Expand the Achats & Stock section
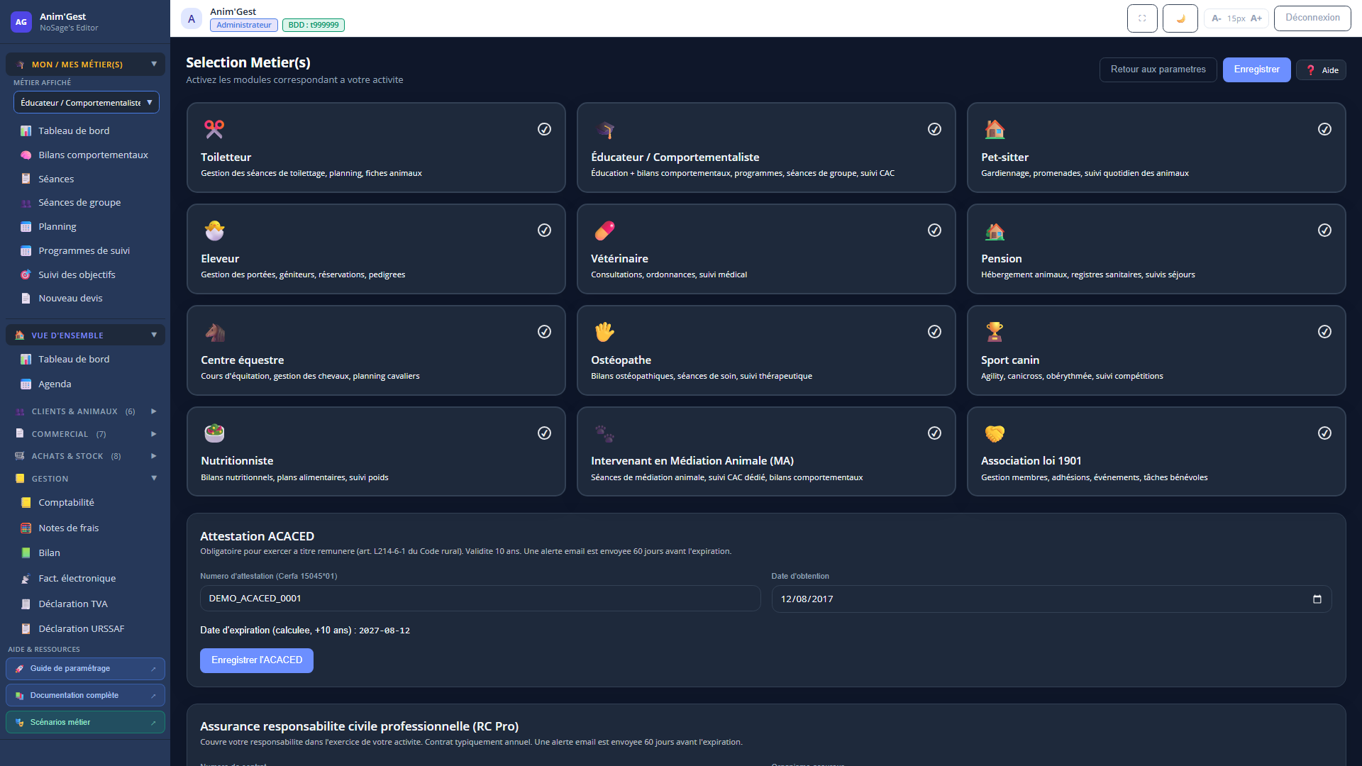The height and width of the screenshot is (766, 1362). 85,456
